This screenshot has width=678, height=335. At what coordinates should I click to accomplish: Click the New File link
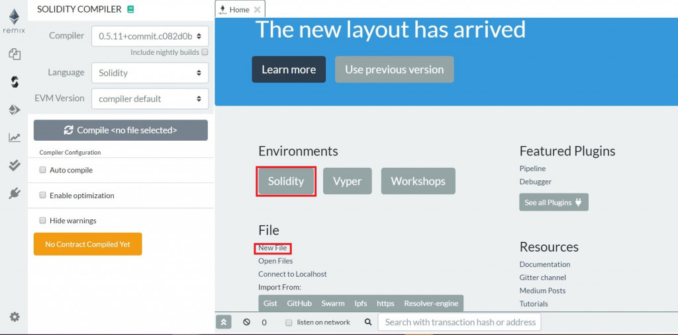[x=272, y=248]
